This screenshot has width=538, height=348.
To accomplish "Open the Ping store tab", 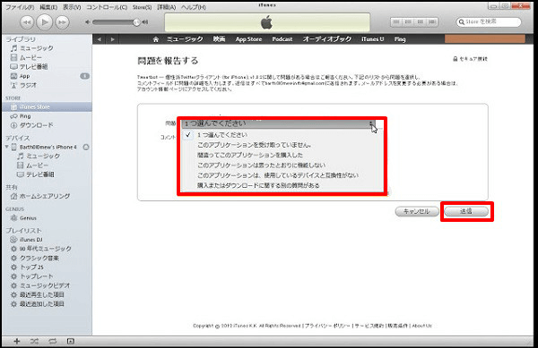I will point(400,39).
